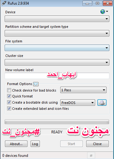
Task: Open the File system dropdown
Action: pos(57,48)
